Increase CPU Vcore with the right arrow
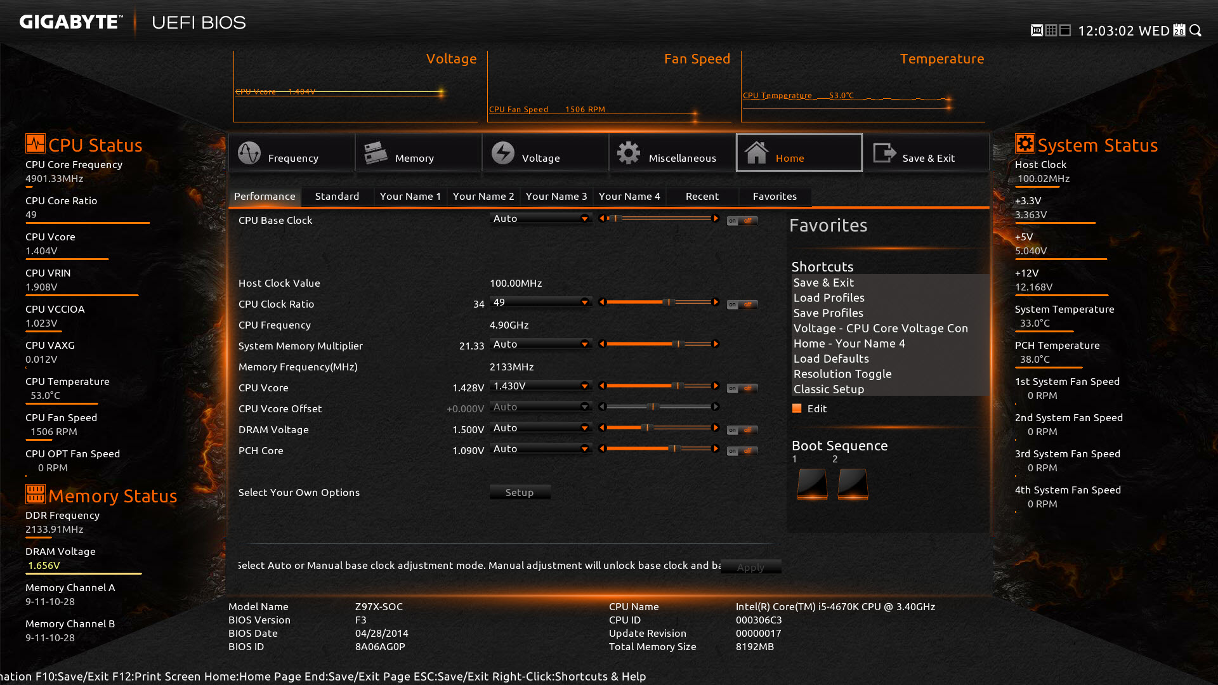 (716, 386)
